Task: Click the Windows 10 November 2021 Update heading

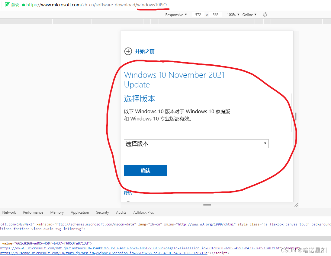Action: tap(174, 80)
